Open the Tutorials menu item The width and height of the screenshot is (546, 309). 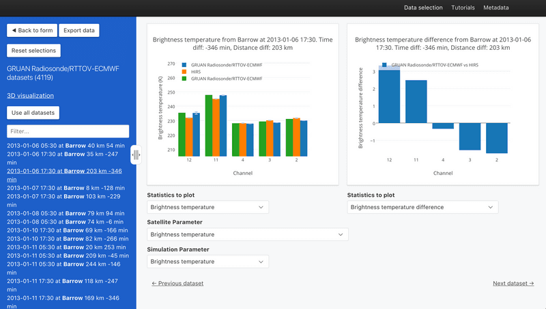click(463, 8)
